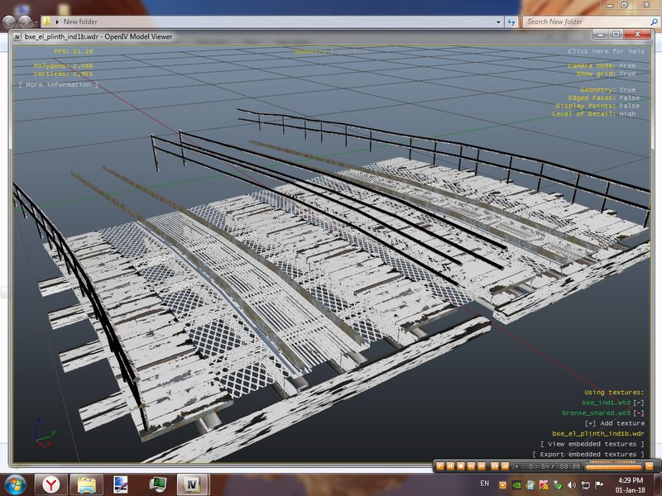Click Export embedded textures
The height and width of the screenshot is (496, 662).
(588, 454)
